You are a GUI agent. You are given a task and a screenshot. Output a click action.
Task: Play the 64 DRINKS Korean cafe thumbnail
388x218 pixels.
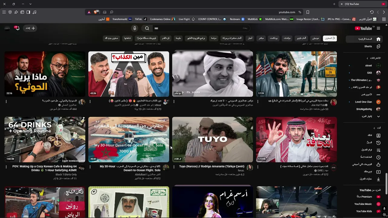click(45, 140)
